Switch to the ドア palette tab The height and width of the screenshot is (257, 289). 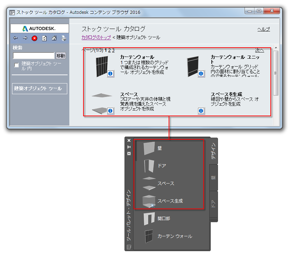pyautogui.click(x=213, y=204)
